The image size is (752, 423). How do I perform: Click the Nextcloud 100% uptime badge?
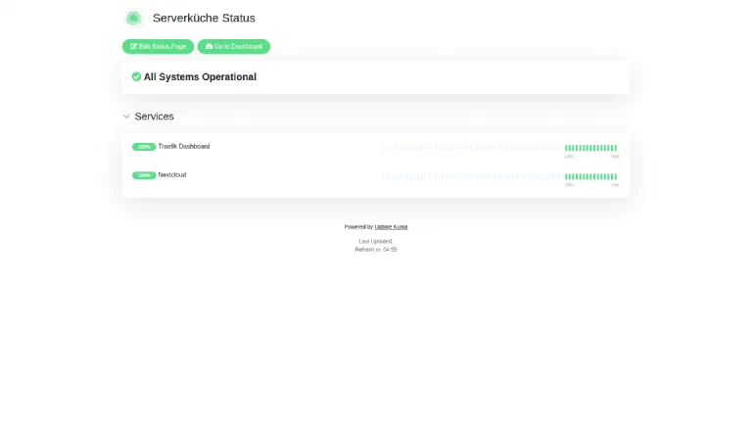point(144,175)
